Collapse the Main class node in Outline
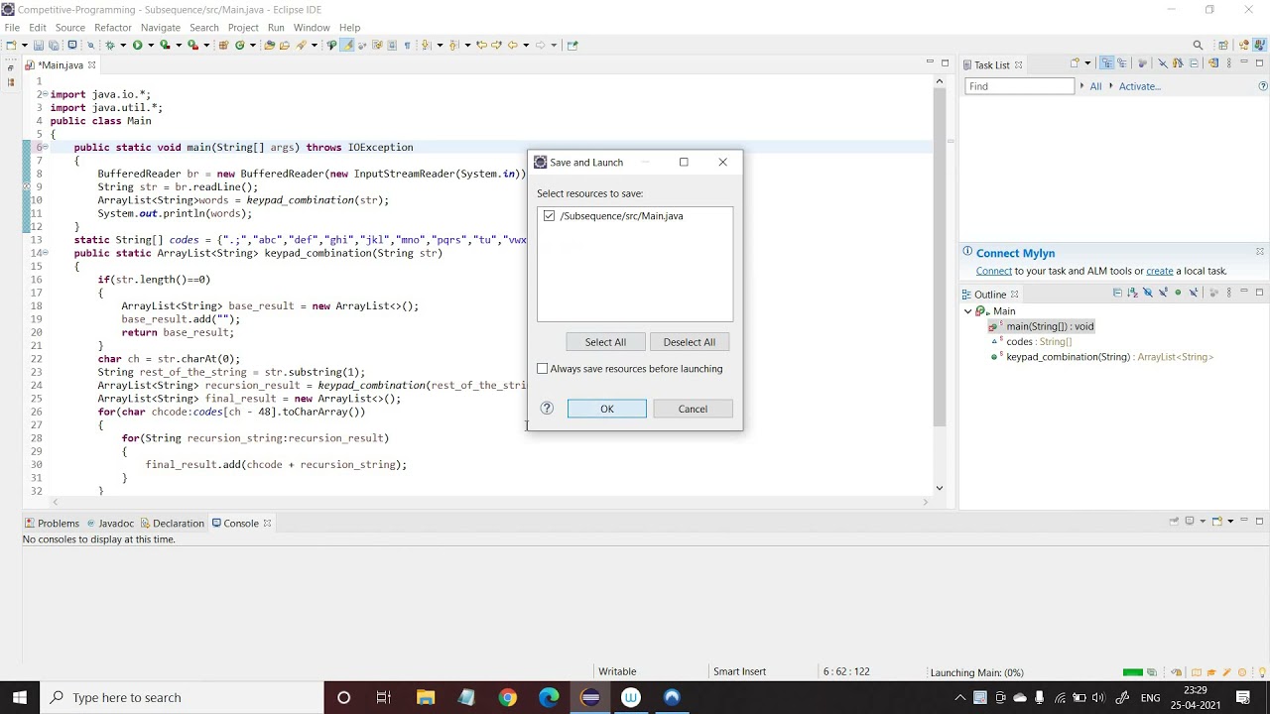Screen dimensions: 1270x714 pos(968,311)
